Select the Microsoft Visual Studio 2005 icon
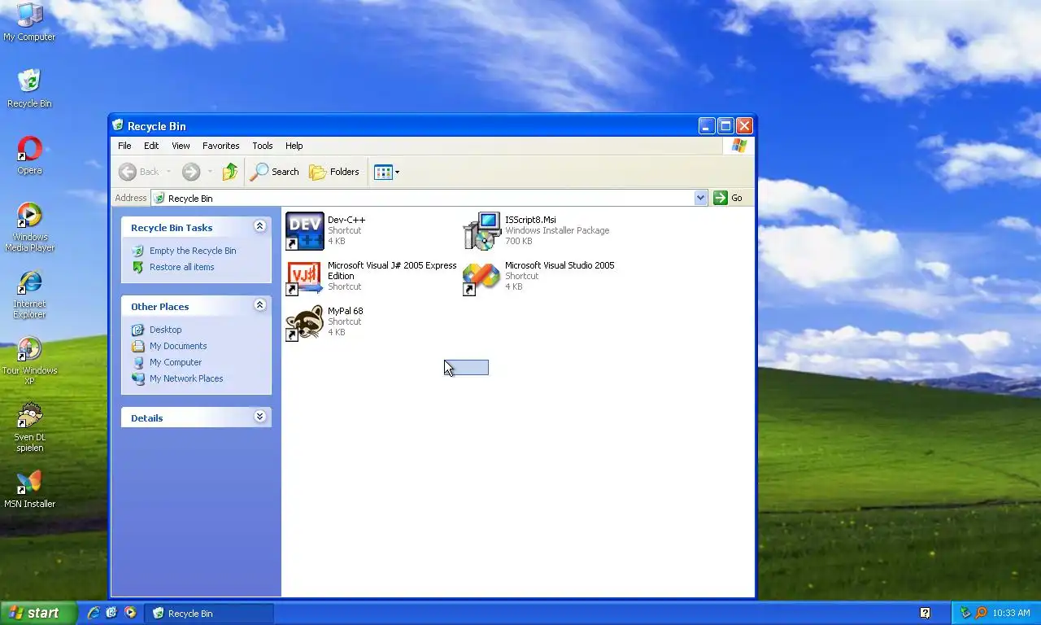This screenshot has width=1041, height=625. pos(482,277)
